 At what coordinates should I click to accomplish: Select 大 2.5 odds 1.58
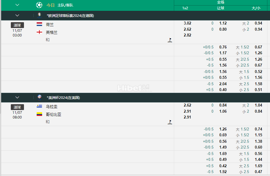point(259,84)
